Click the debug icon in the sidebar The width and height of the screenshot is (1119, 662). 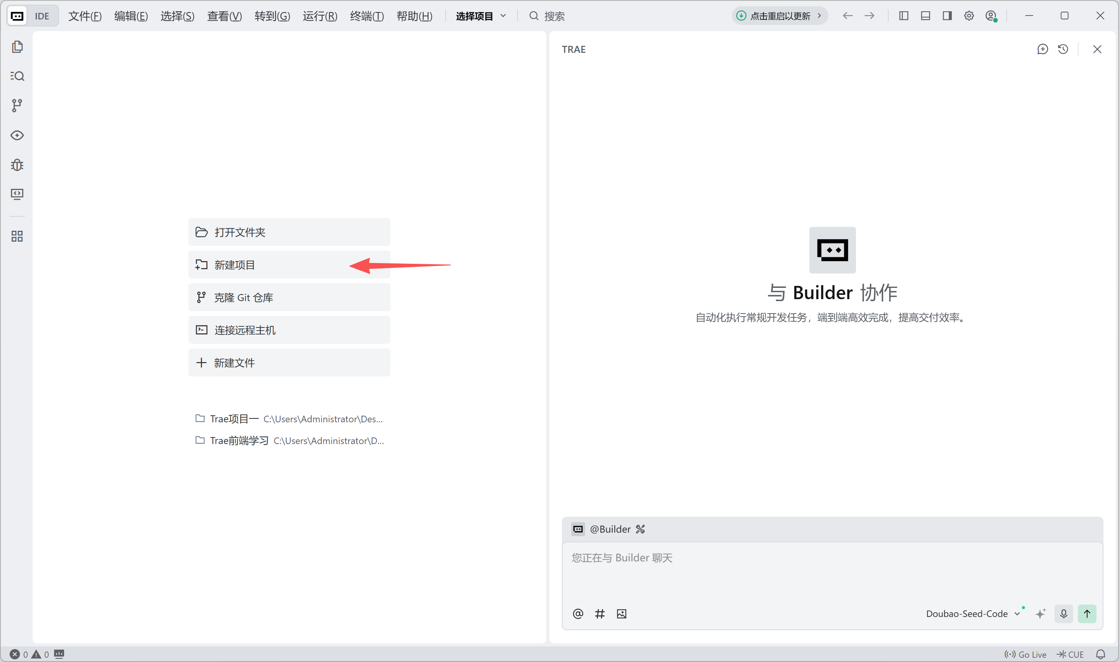pos(17,165)
